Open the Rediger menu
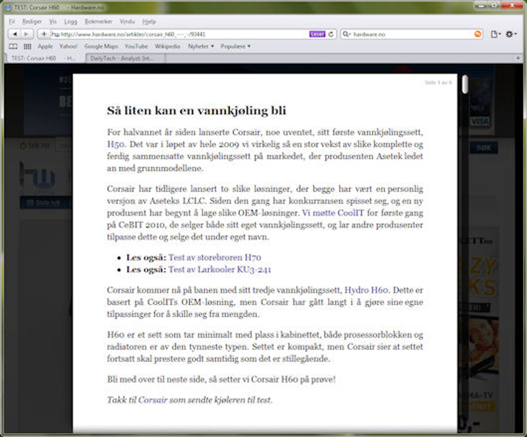 pyautogui.click(x=32, y=22)
